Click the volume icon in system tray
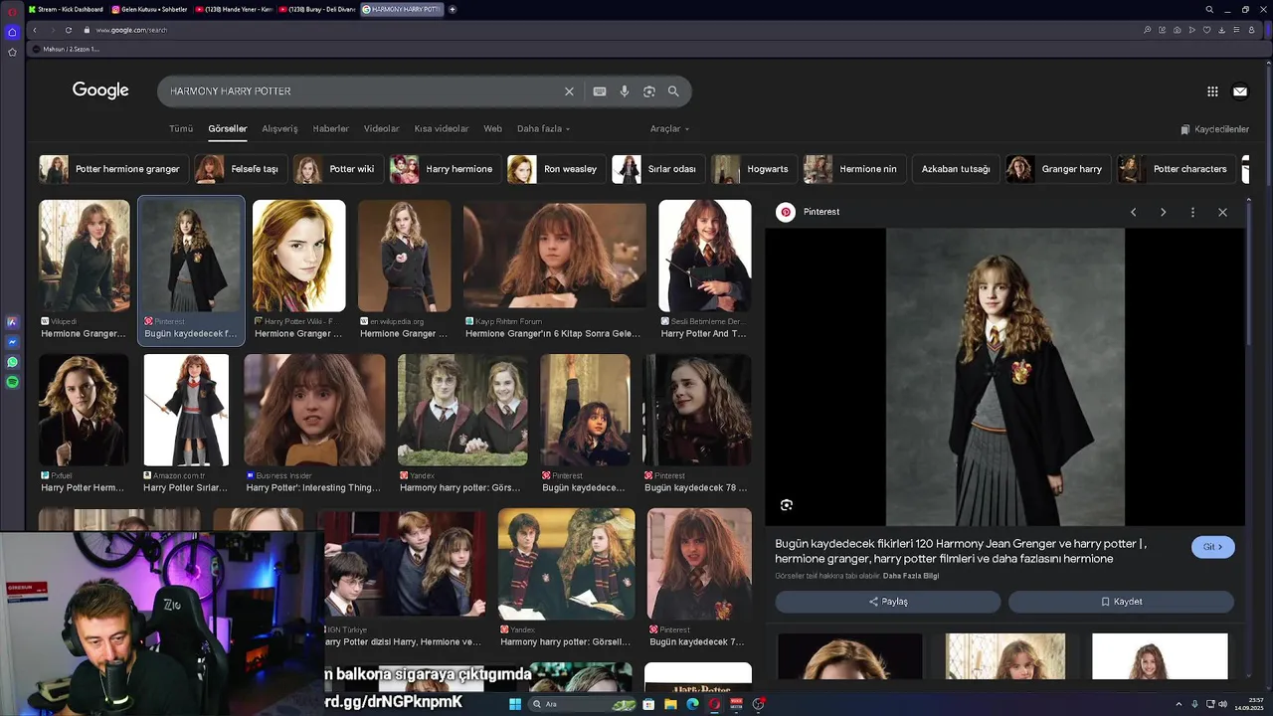Viewport: 1273px width, 716px height. (1223, 704)
